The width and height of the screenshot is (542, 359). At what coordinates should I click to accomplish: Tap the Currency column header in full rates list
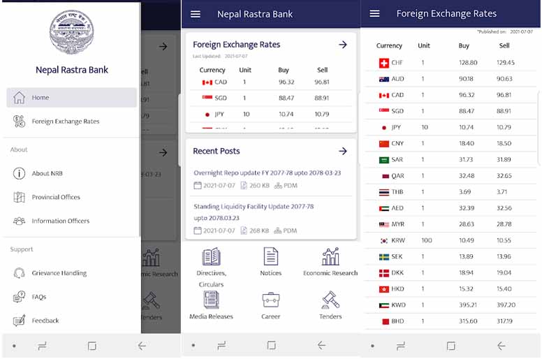click(389, 45)
